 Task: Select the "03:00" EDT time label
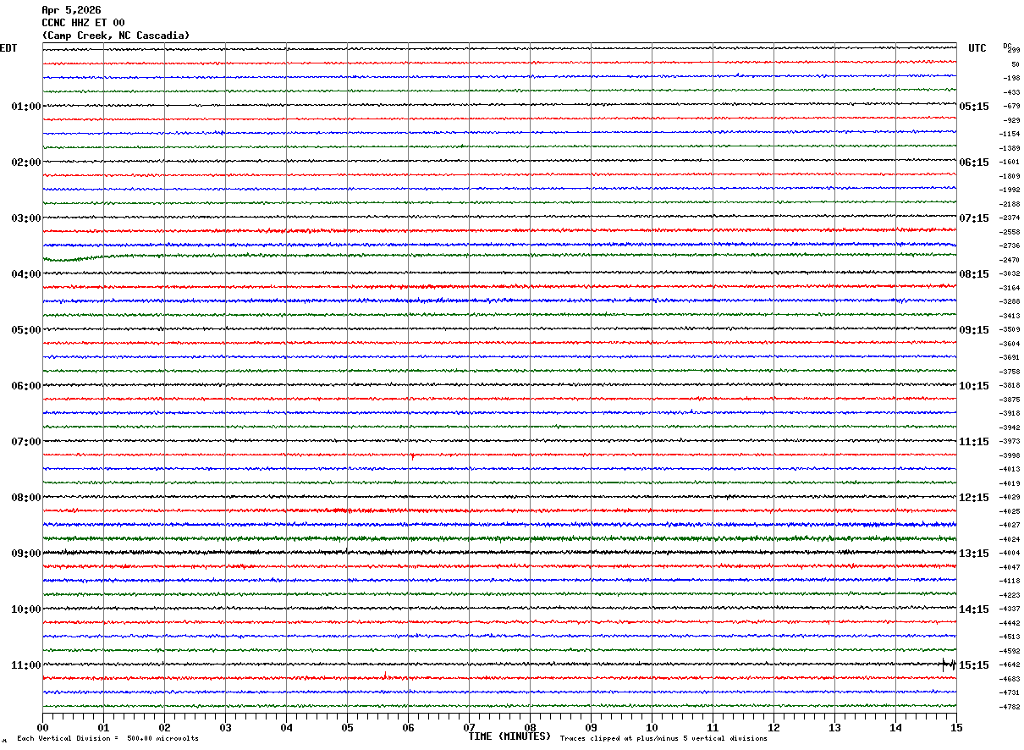(26, 218)
